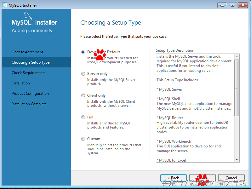The image size is (251, 189).
Task: Open the Check Requirements step
Action: point(28,73)
